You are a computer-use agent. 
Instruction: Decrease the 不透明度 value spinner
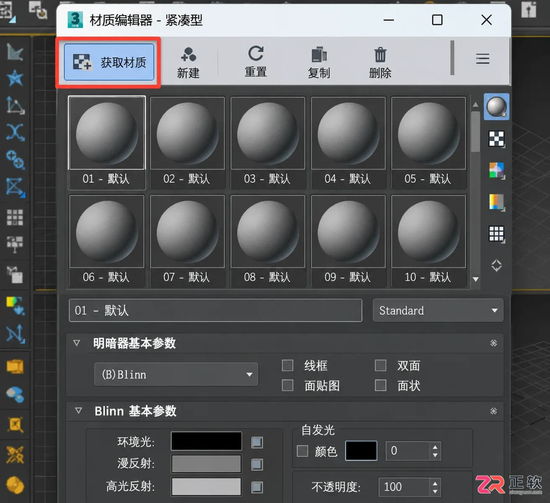click(x=435, y=491)
